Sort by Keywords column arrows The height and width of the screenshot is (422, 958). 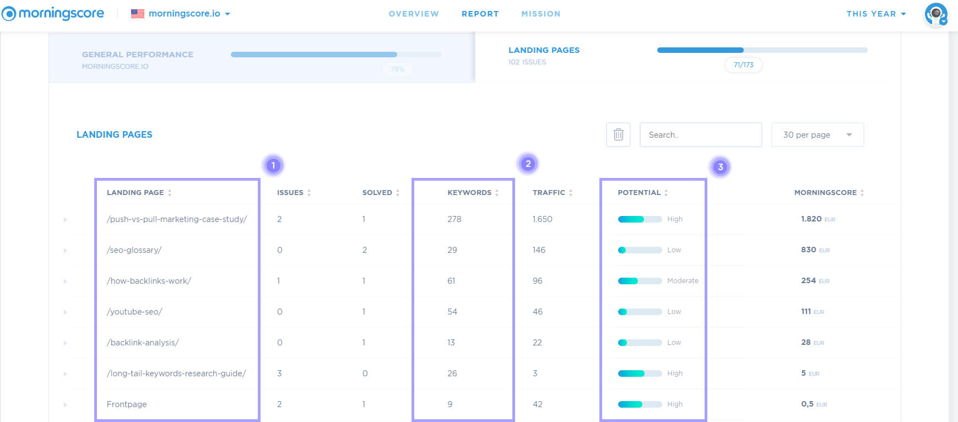point(497,193)
